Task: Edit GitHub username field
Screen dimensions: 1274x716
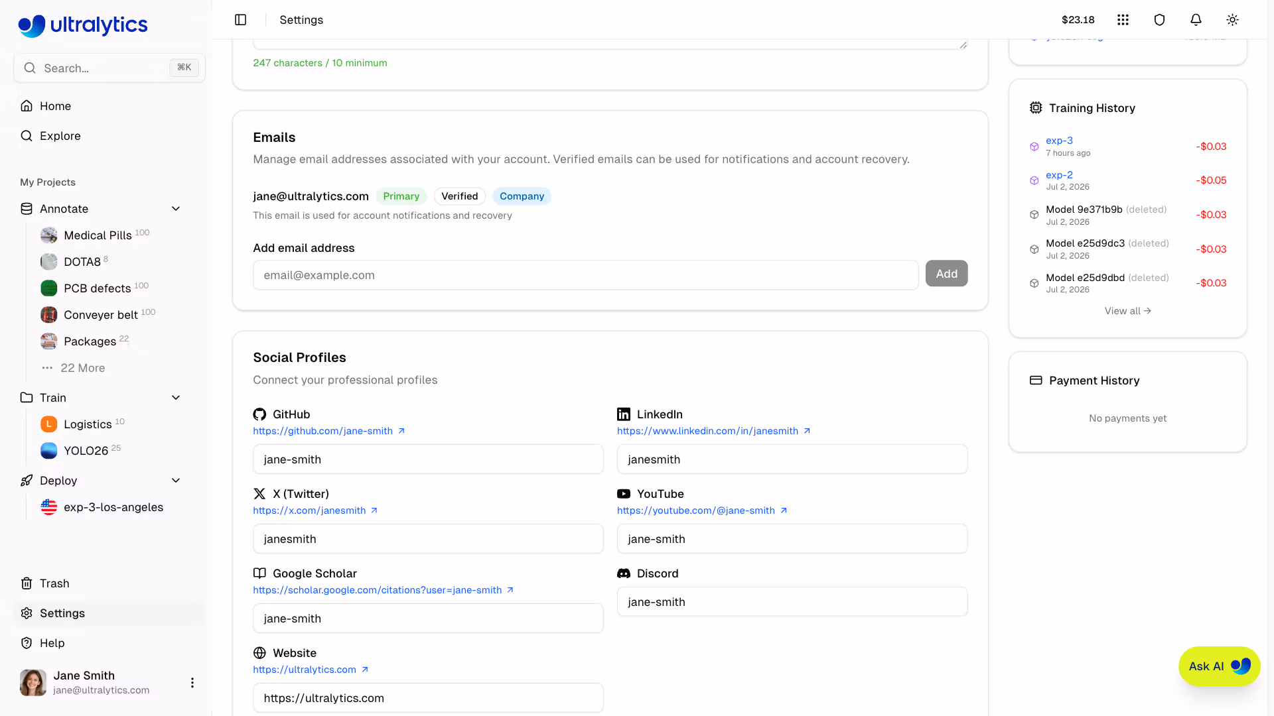Action: [428, 459]
